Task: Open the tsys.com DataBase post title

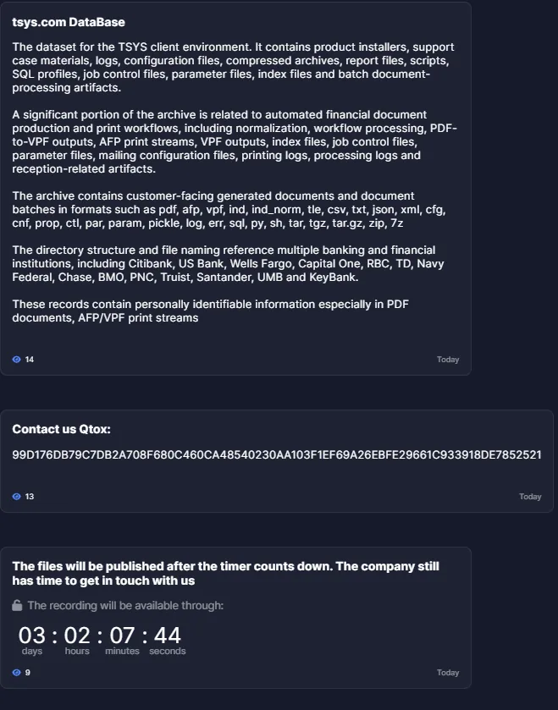Action: coord(69,22)
